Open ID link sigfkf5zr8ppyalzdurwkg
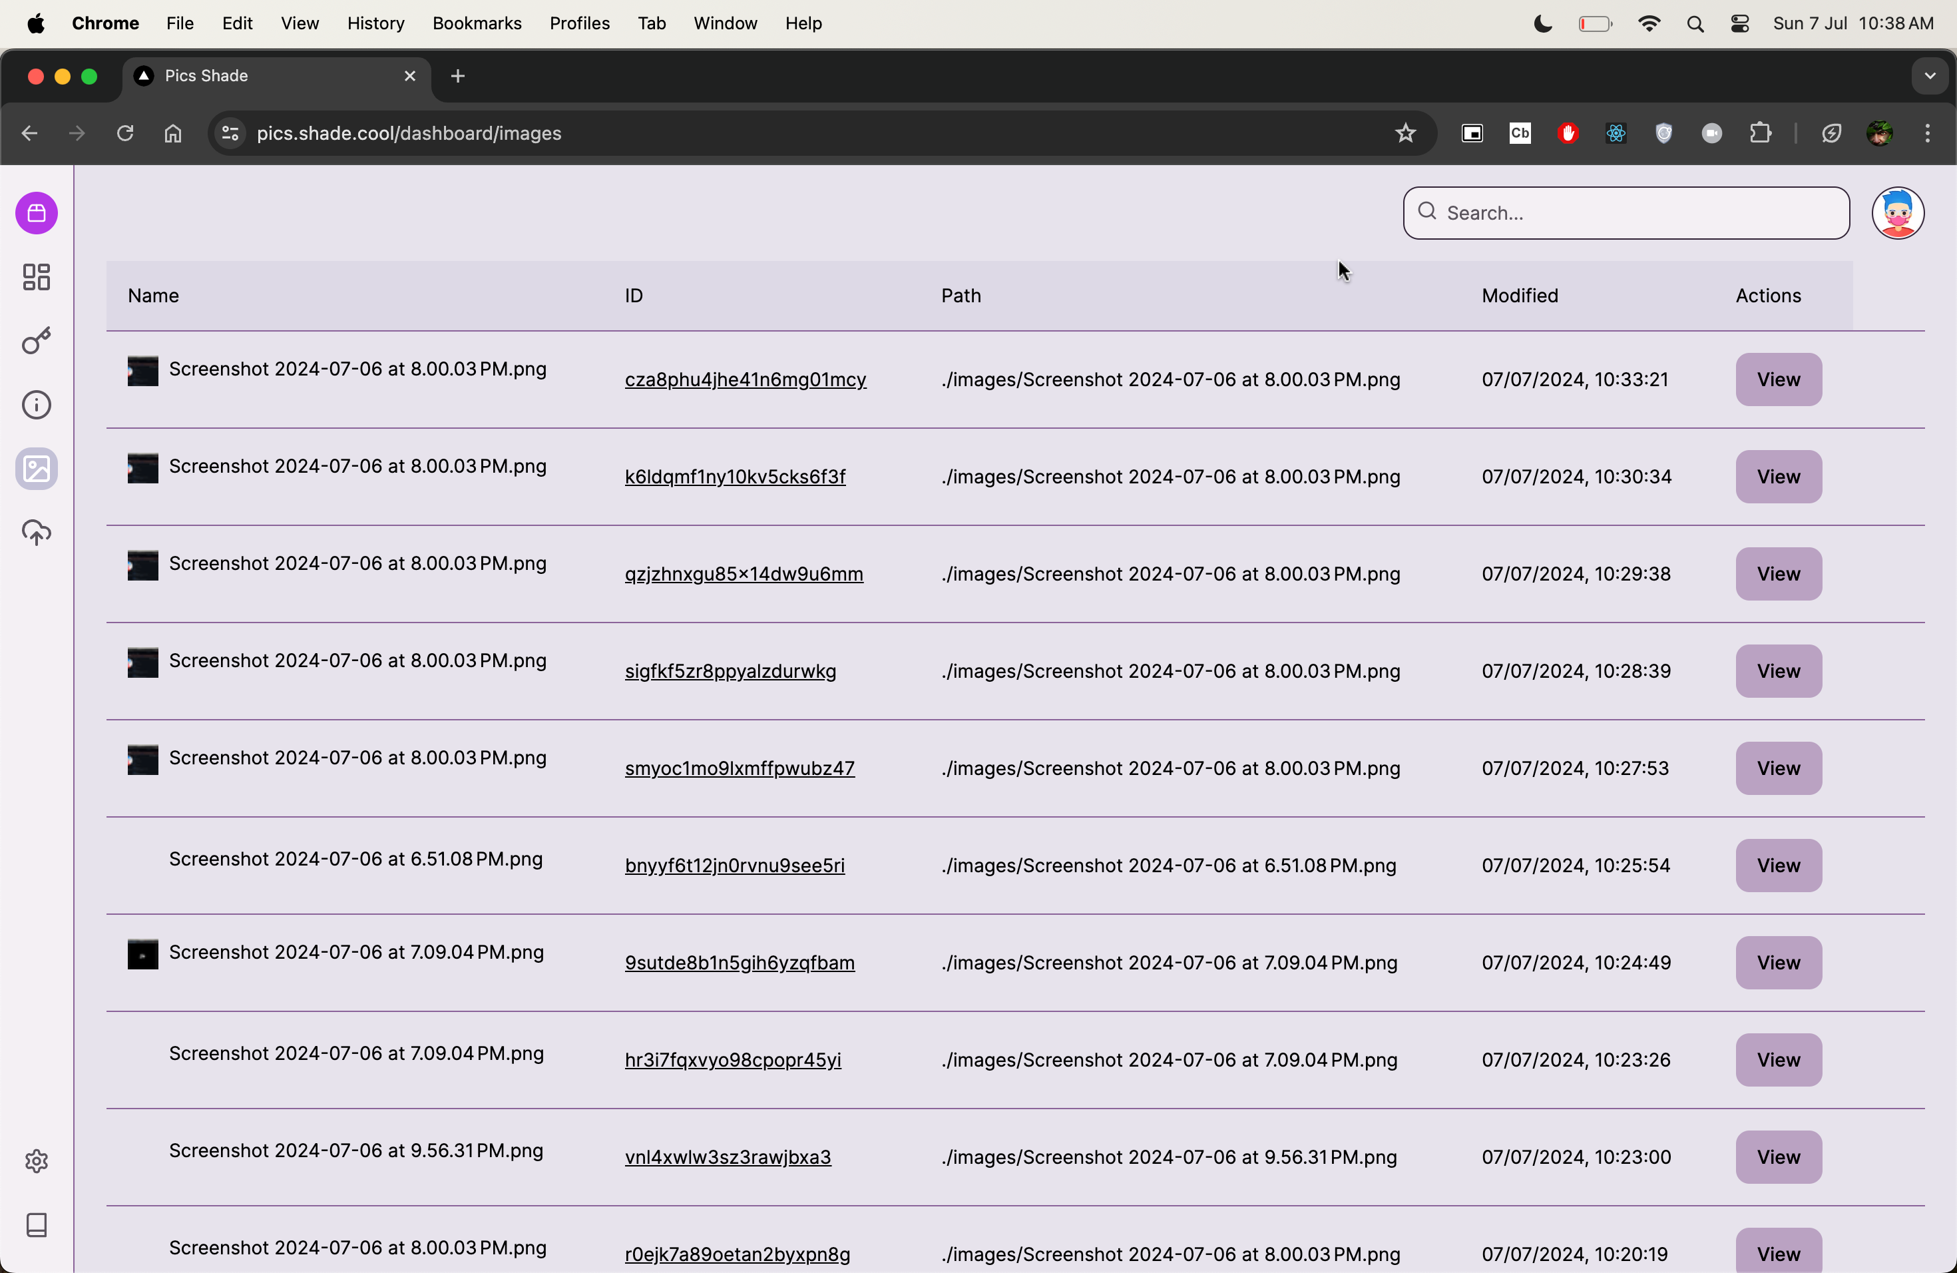This screenshot has width=1957, height=1273. 730,671
